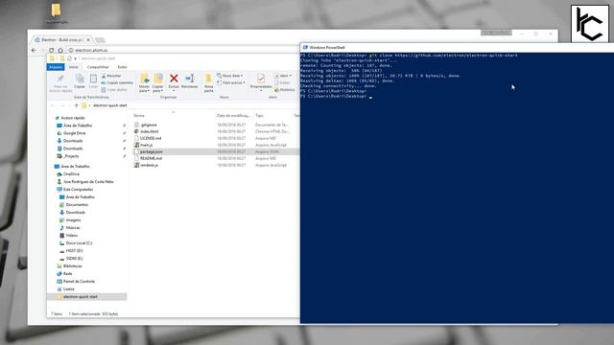This screenshot has width=614, height=345.
Task: Click the Nova pasta icon
Action: (209, 79)
